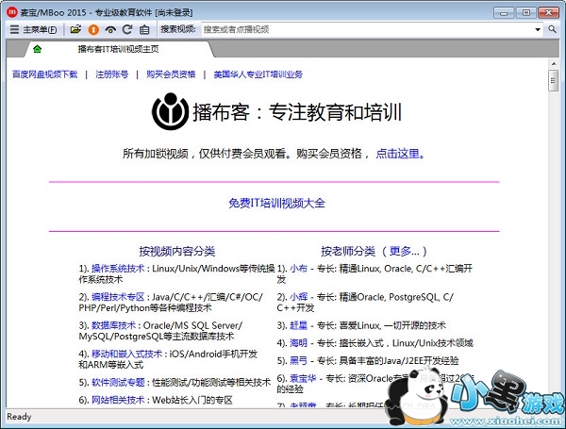Click the Ready status bar text
The image size is (566, 429).
pos(19,417)
